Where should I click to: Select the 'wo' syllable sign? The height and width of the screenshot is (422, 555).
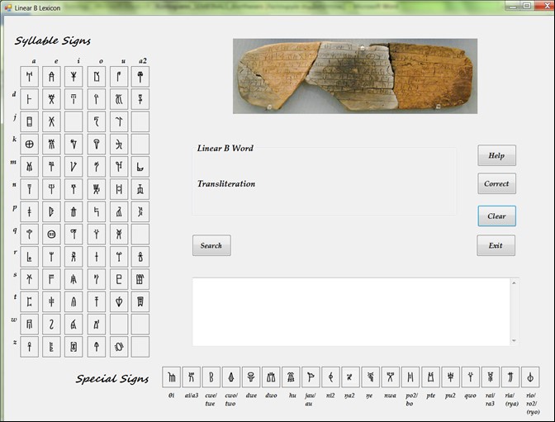97,325
